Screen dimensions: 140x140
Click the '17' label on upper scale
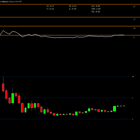tap(134, 19)
